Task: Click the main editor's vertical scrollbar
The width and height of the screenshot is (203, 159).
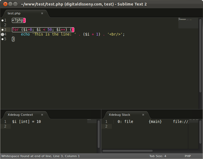Action: click(201, 55)
